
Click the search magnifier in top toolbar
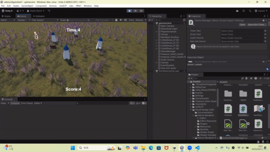(250, 11)
